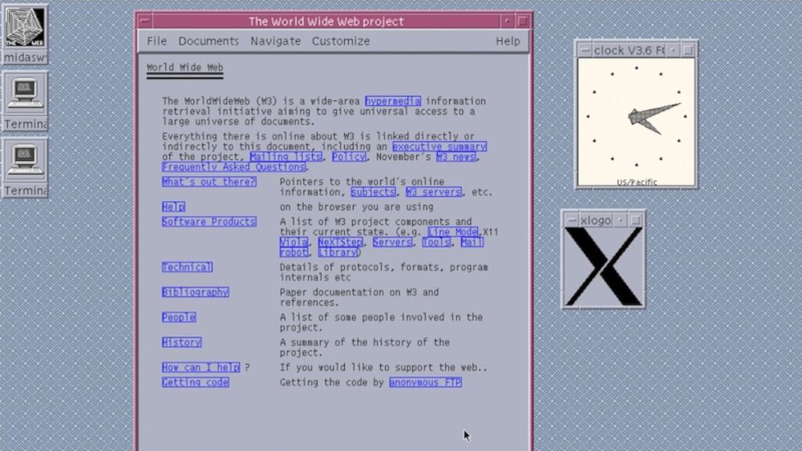Open Frequently Asked Questions link
Screen dimensions: 802x451
click(x=233, y=167)
